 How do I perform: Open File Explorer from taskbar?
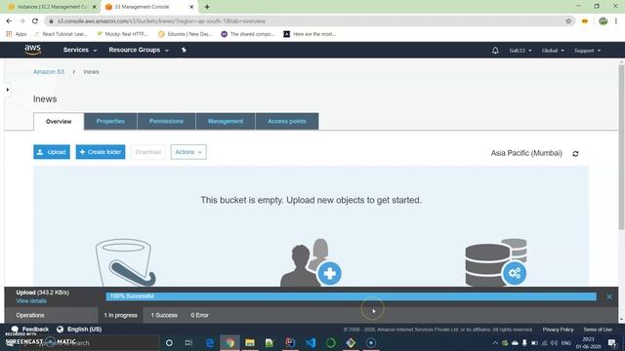point(250,342)
